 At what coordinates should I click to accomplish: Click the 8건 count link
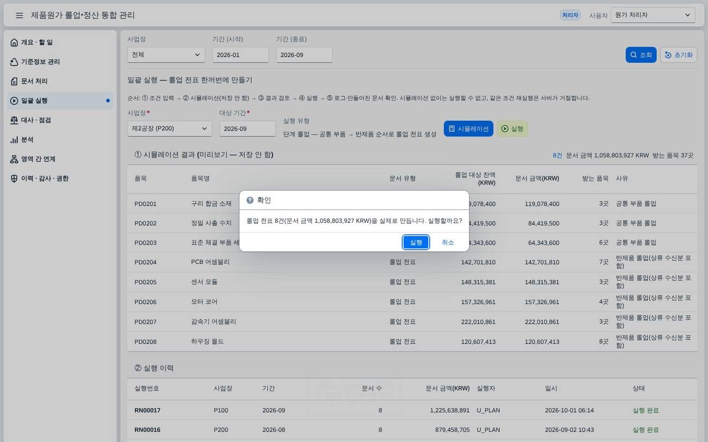pyautogui.click(x=557, y=155)
